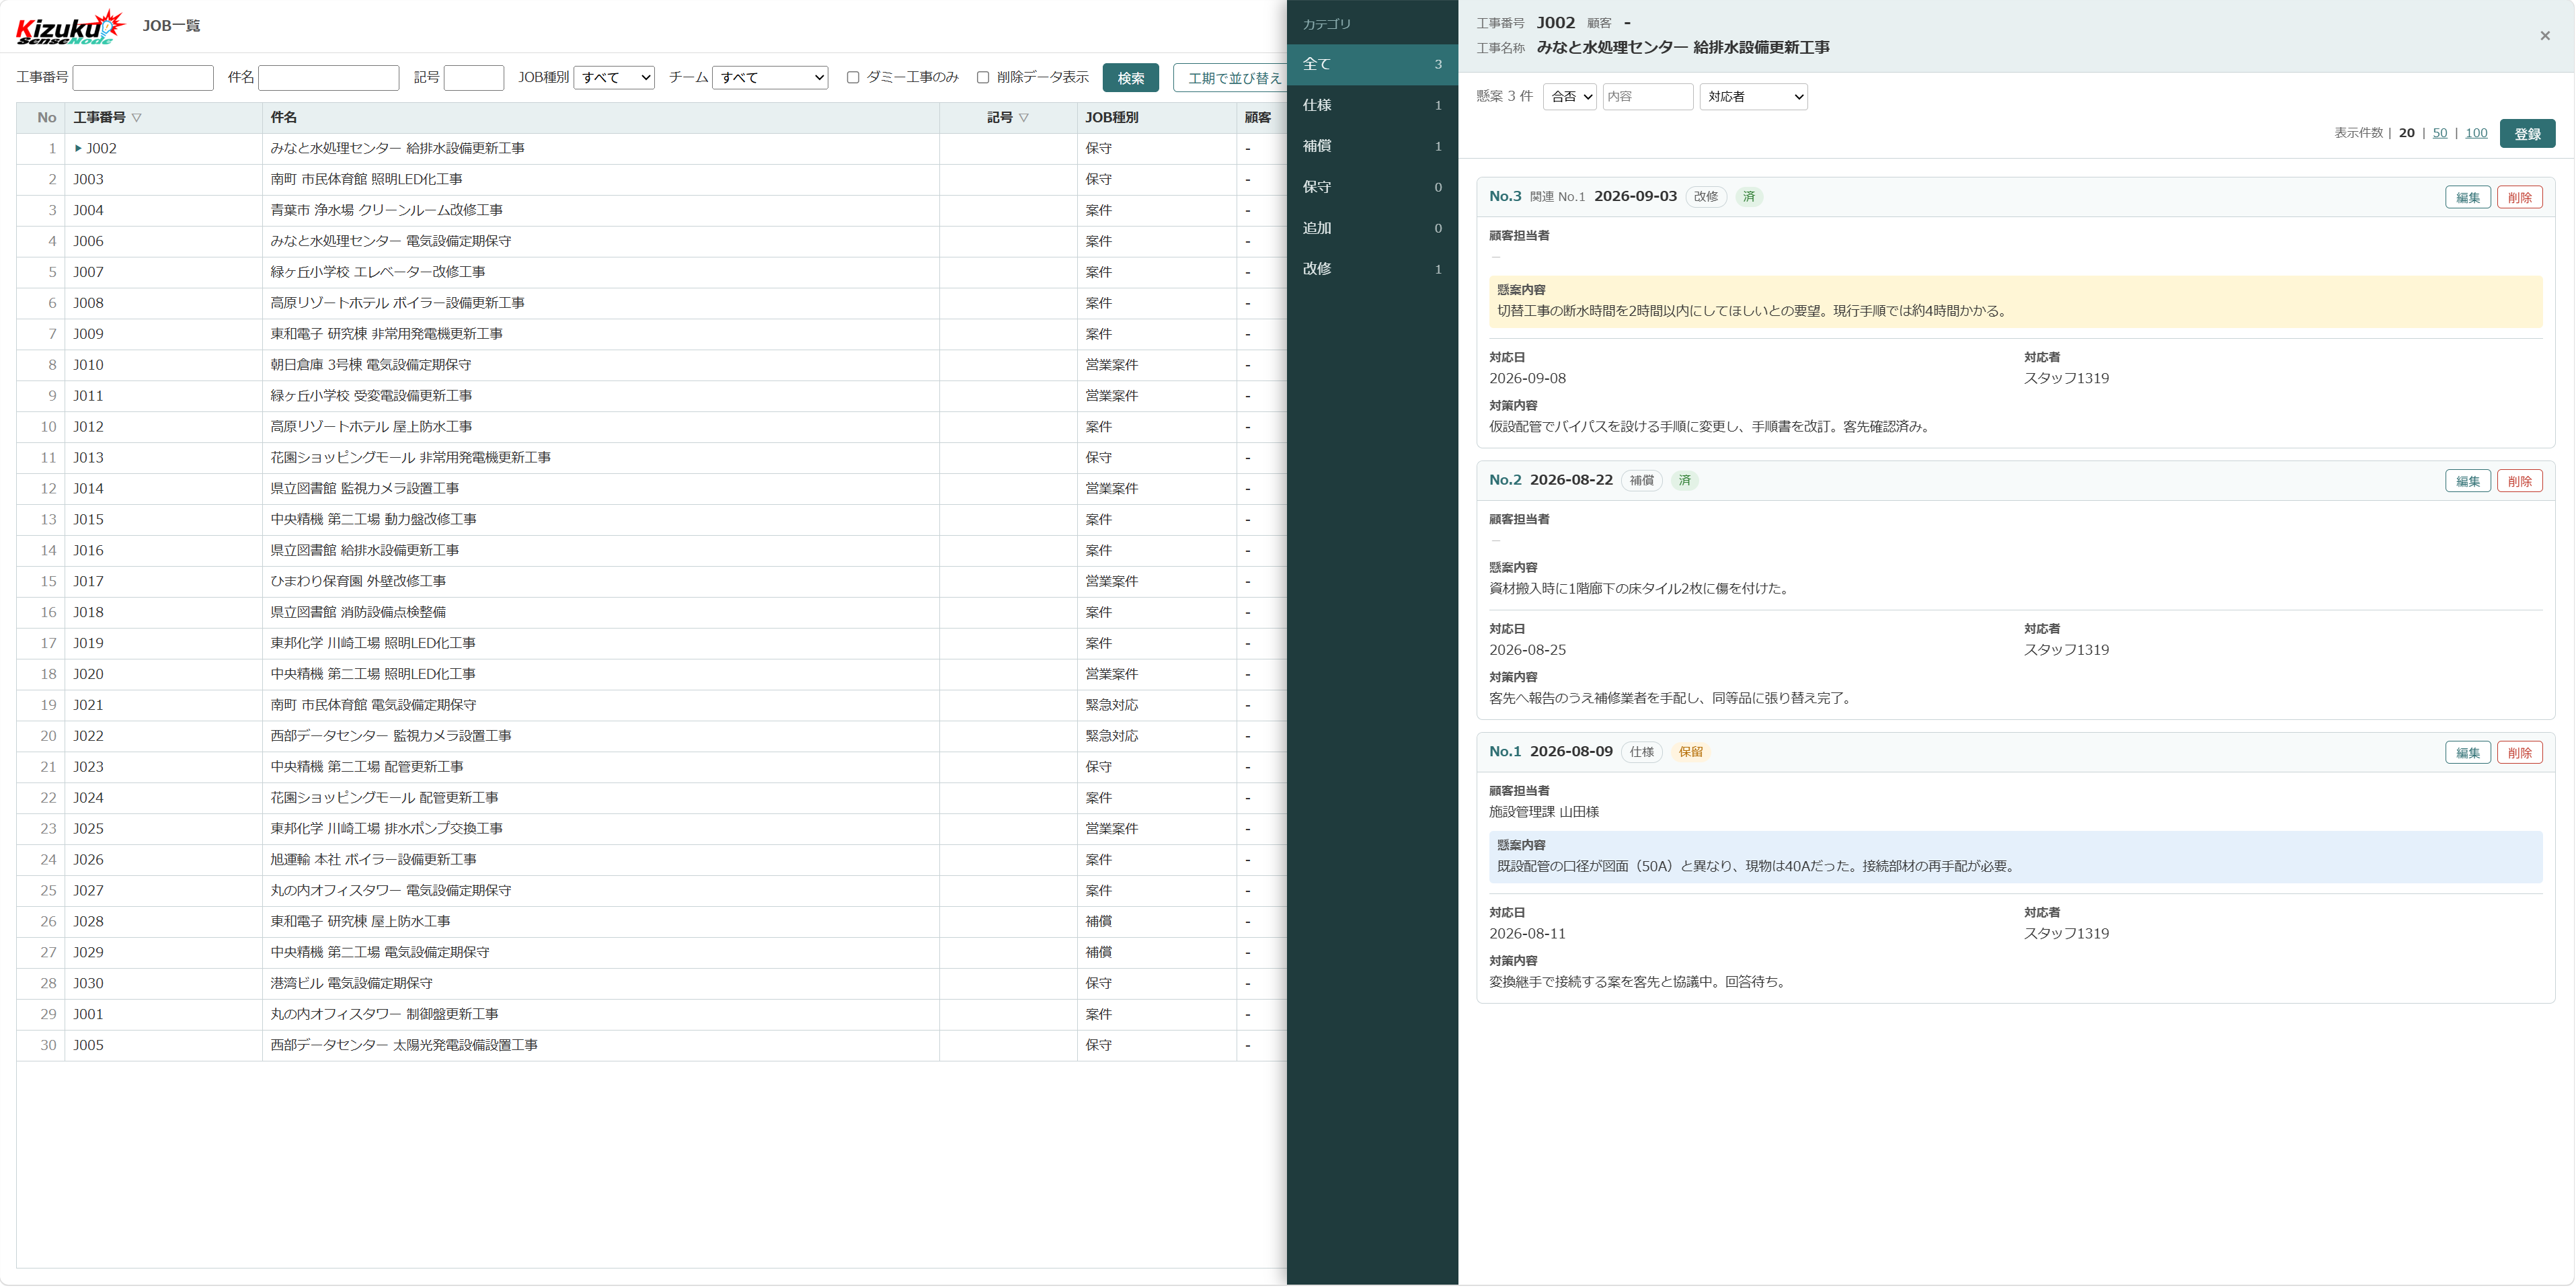The image size is (2576, 1288).
Task: Focus the 記号 search field
Action: pos(474,78)
